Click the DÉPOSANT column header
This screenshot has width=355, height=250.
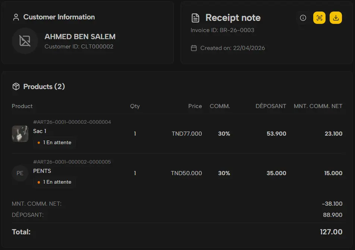pos(271,106)
